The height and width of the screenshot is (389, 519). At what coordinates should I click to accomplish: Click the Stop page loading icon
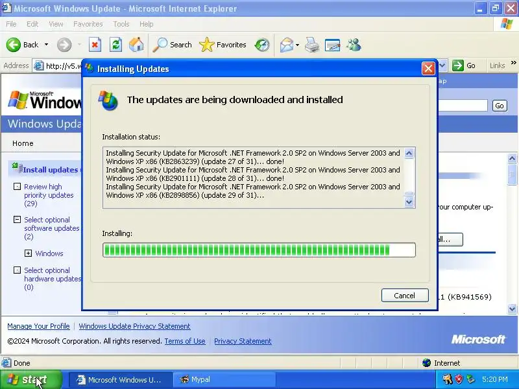point(95,45)
